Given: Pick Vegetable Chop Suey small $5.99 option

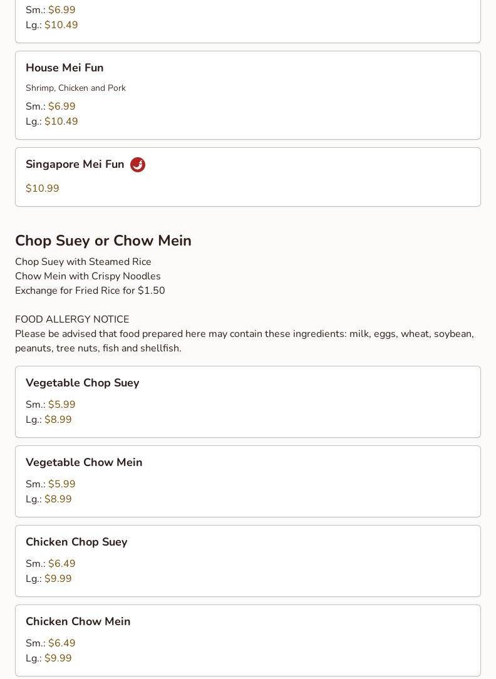Looking at the screenshot, I should point(61,405).
